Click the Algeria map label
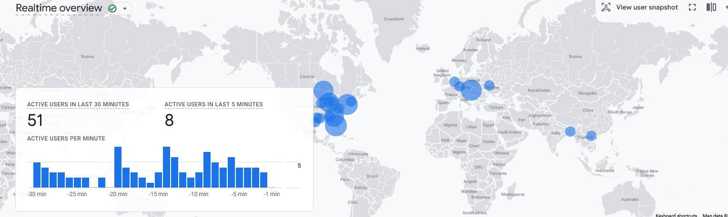The image size is (728, 217). [450, 125]
